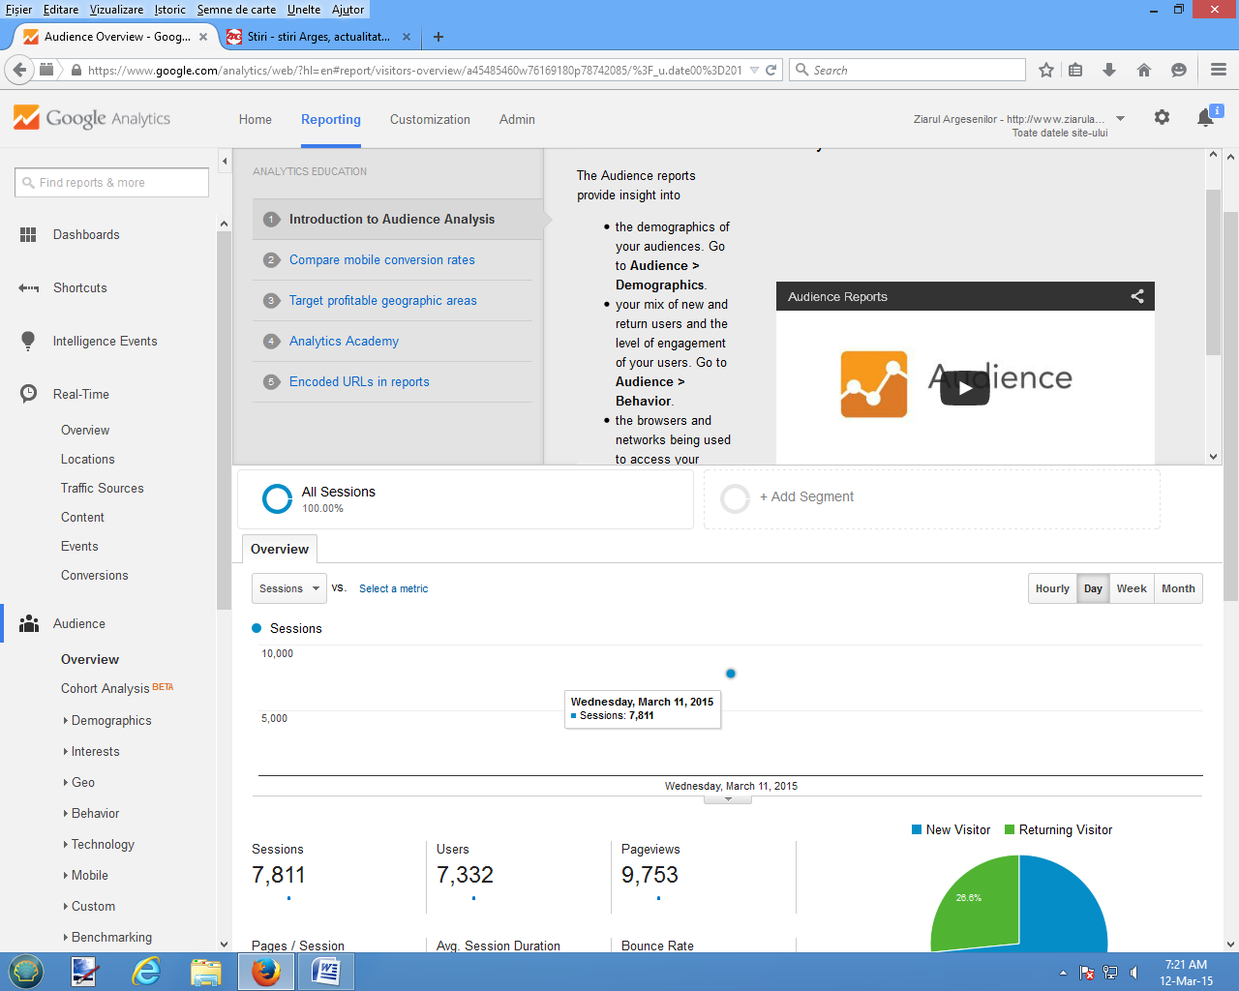
Task: Open Internet Explorer from the taskbar
Action: 146,972
